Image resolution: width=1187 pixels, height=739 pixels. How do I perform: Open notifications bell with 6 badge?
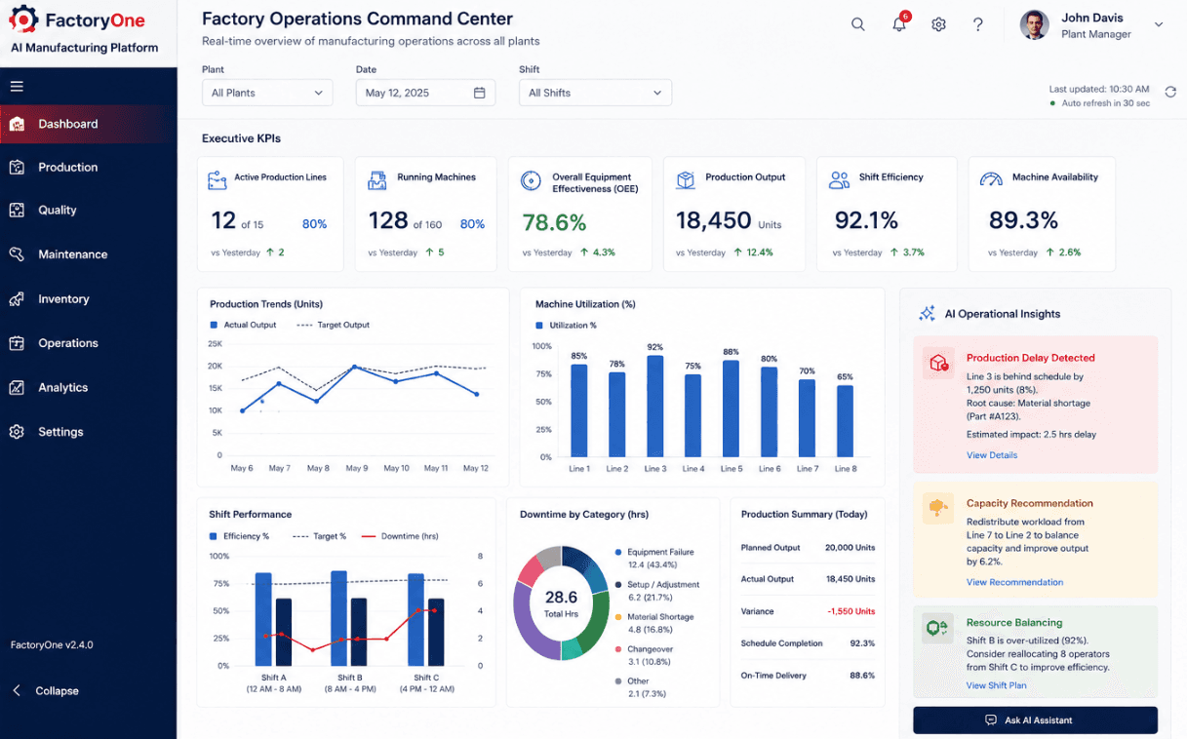click(x=899, y=23)
